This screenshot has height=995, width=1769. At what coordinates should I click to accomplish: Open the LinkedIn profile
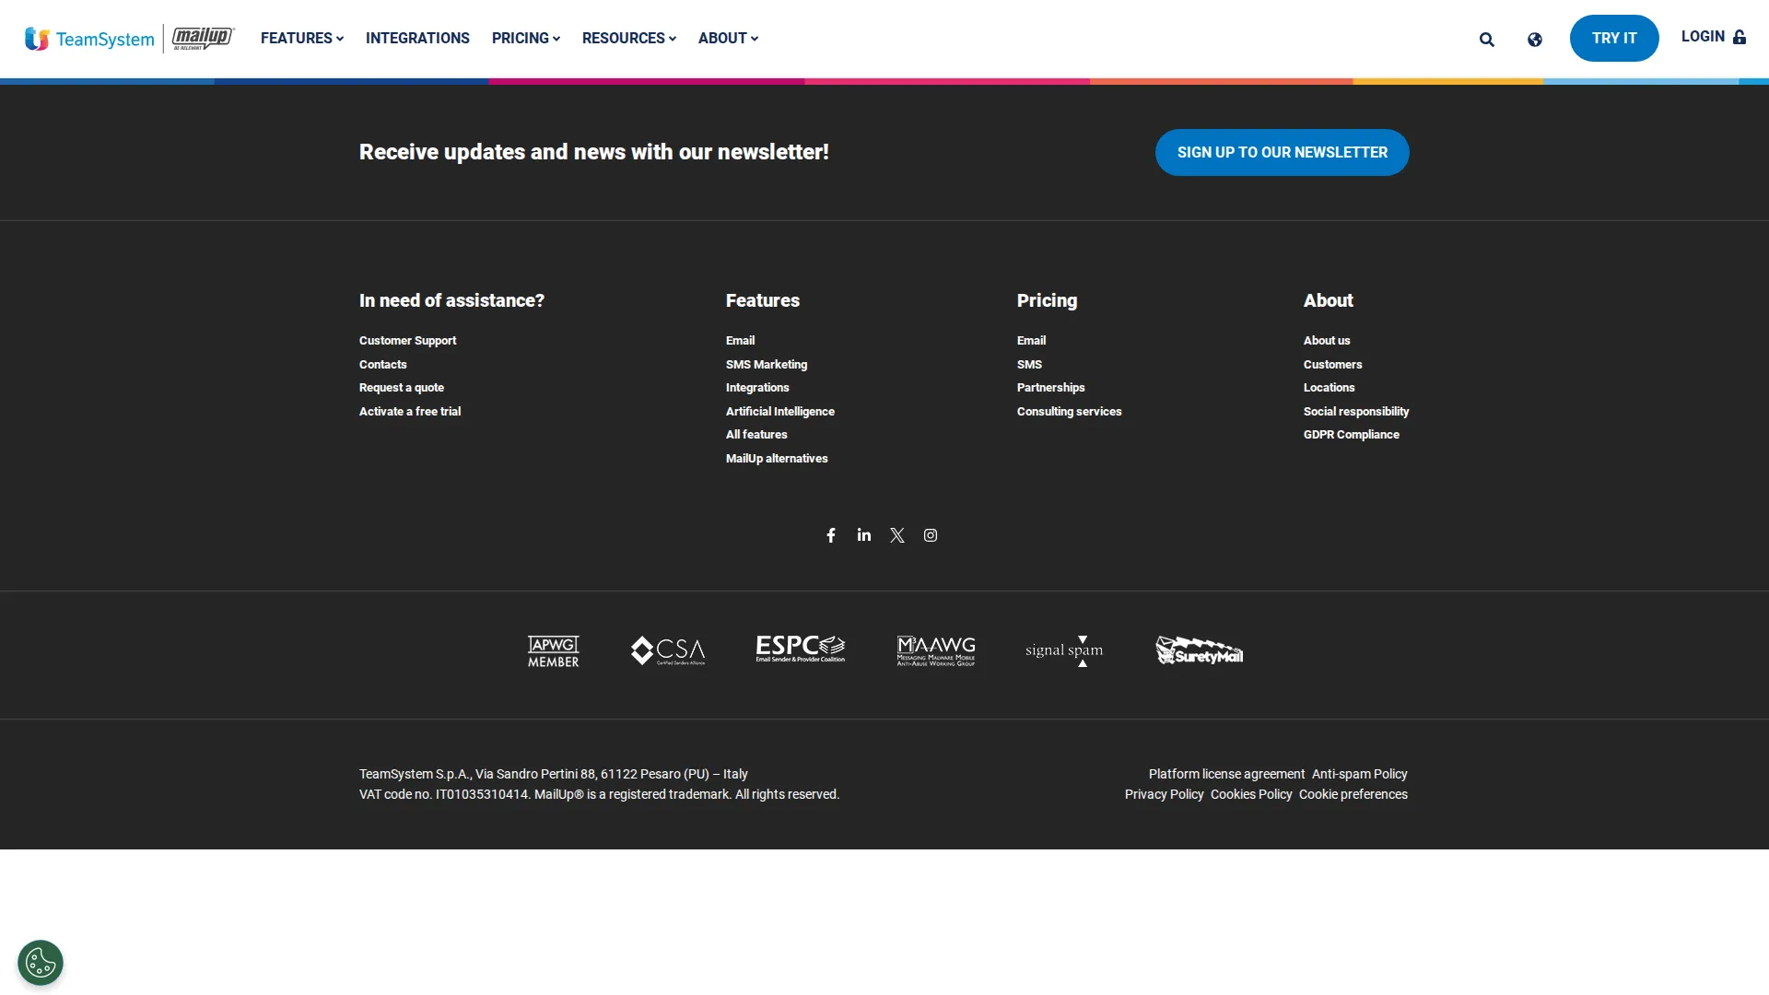coord(863,535)
